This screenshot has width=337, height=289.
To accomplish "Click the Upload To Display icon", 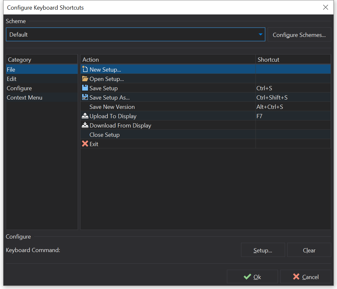I will pyautogui.click(x=85, y=116).
